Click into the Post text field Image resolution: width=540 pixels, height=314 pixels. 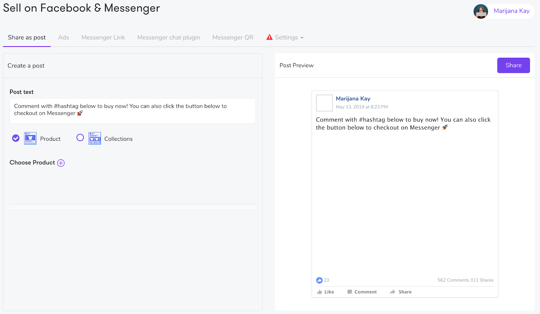133,111
